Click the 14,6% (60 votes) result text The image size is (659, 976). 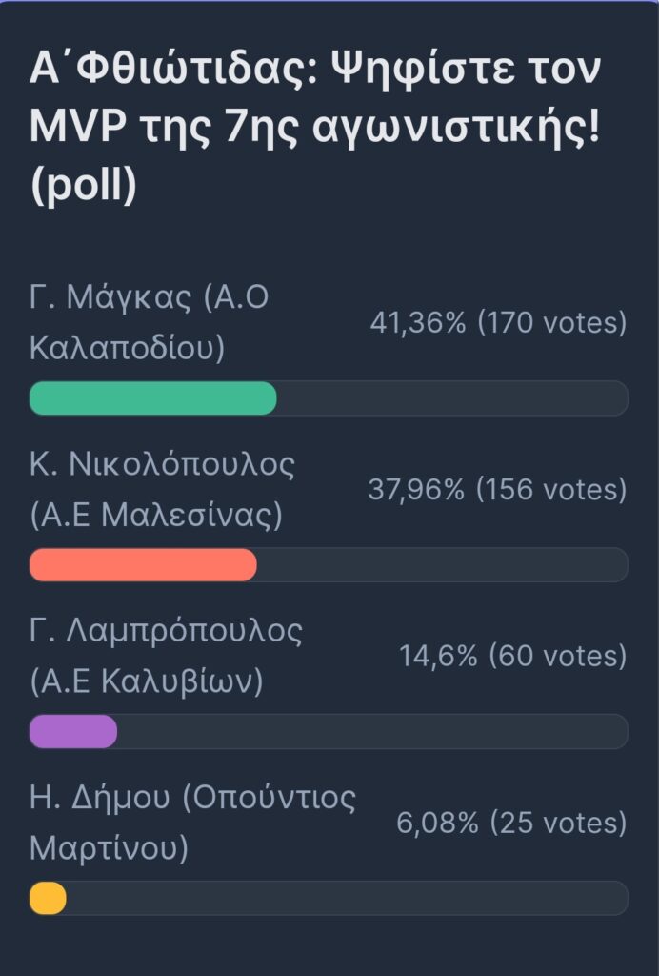tap(513, 656)
